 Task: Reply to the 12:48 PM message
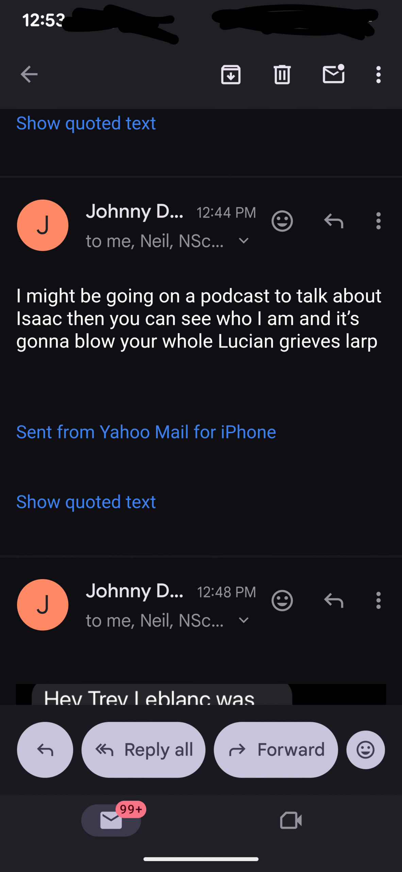tap(333, 601)
